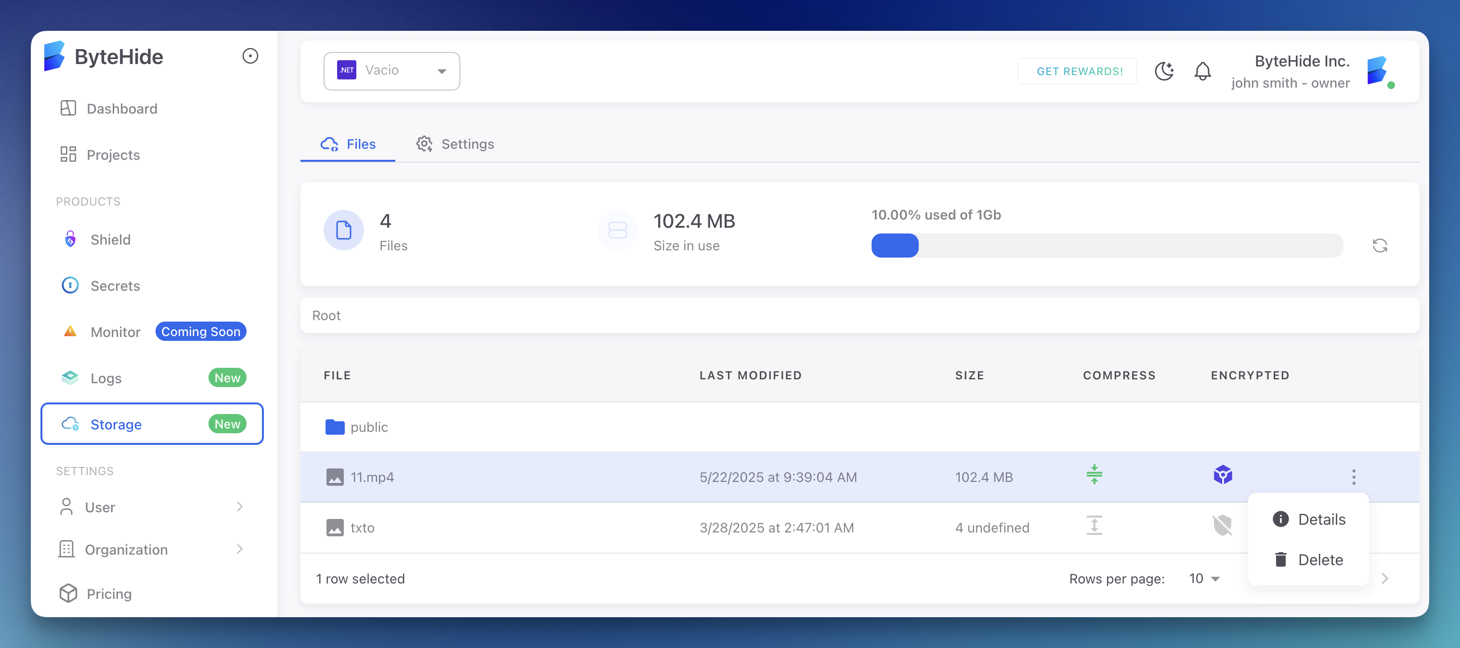Choose Details from the context menu
Viewport: 1460px width, 648px height.
pos(1309,519)
